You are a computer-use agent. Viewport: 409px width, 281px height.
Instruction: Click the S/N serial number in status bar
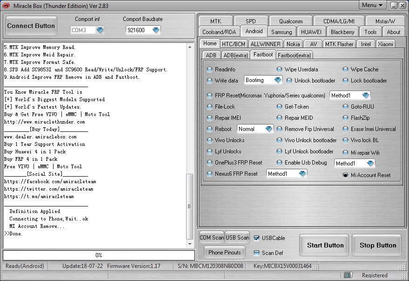pyautogui.click(x=210, y=266)
